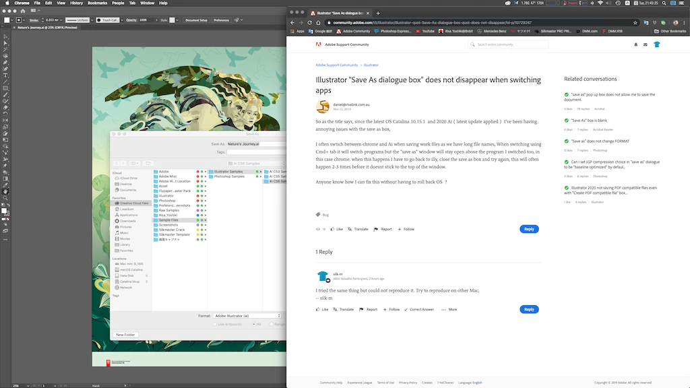690x388 pixels.
Task: Select the Zoom tool in Illustrator
Action: (x=5, y=199)
